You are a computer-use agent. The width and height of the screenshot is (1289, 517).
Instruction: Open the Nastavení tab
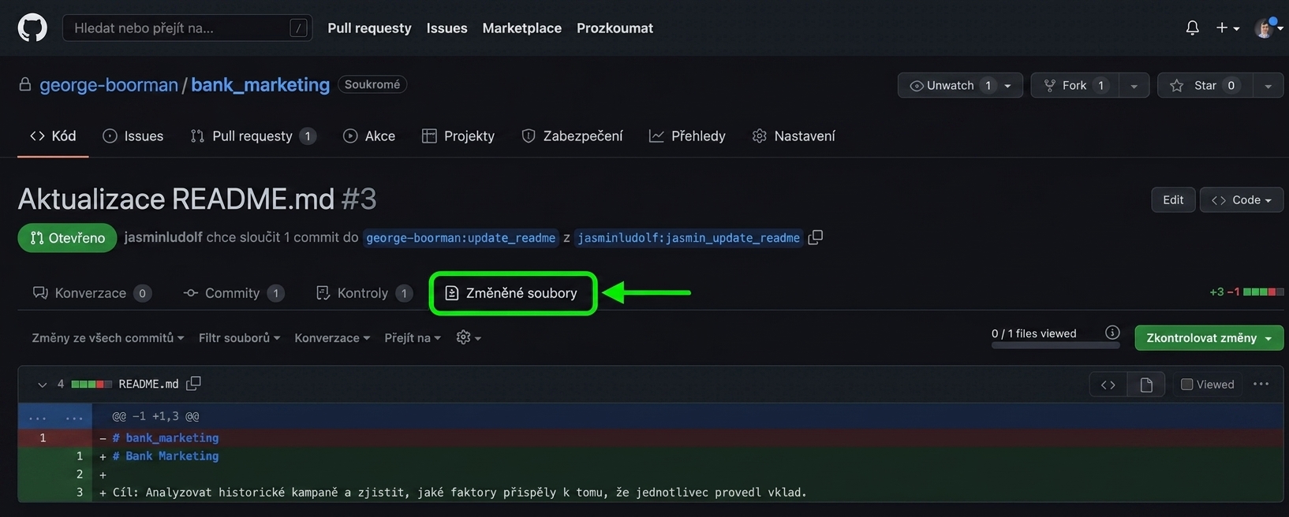coord(794,136)
